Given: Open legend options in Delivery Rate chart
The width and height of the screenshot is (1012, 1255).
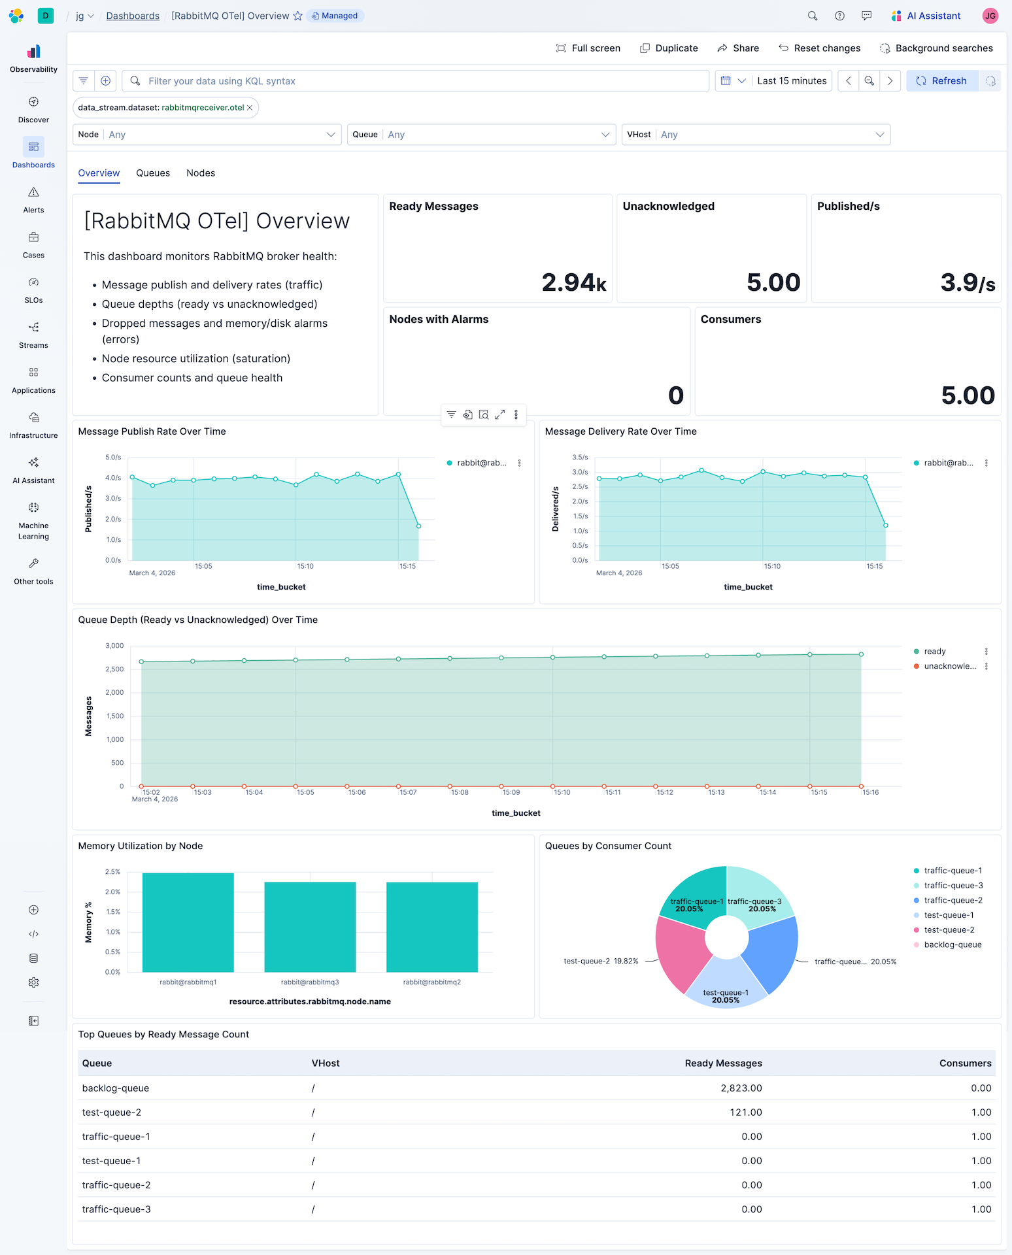Looking at the screenshot, I should pyautogui.click(x=987, y=463).
